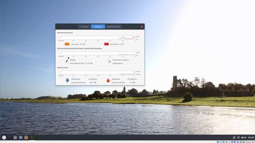
Task: Click the orange color swatch for 1 procesor
Action: [x=67, y=44]
